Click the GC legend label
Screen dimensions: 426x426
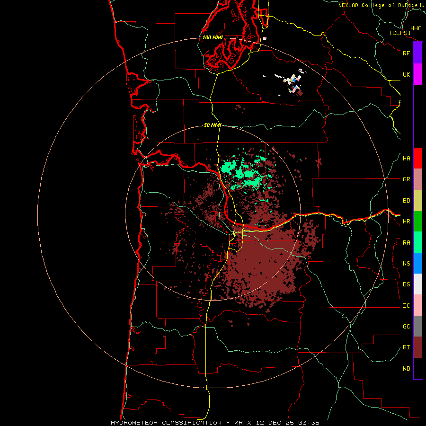(x=406, y=327)
